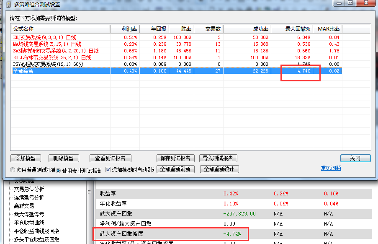Sort by 交易数 column header
The height and width of the screenshot is (244, 378).
point(209,29)
